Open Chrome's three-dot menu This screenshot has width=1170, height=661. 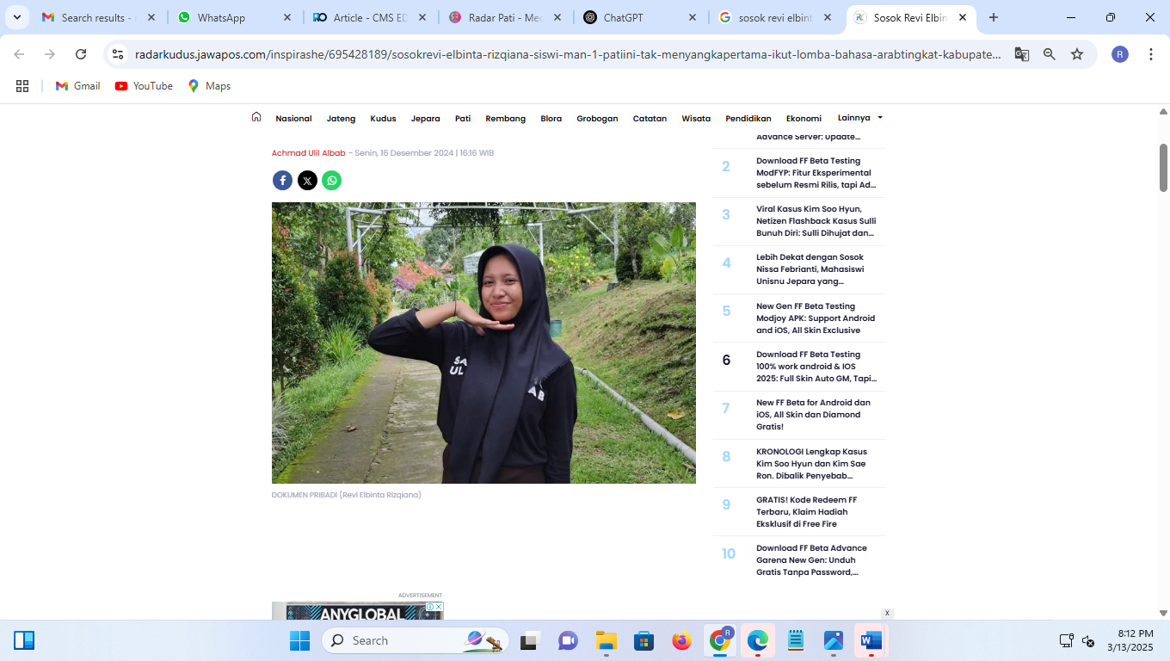pyautogui.click(x=1151, y=53)
